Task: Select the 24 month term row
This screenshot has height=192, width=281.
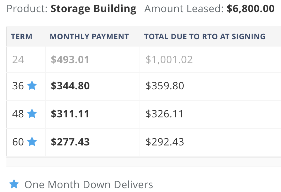Action: pyautogui.click(x=144, y=59)
